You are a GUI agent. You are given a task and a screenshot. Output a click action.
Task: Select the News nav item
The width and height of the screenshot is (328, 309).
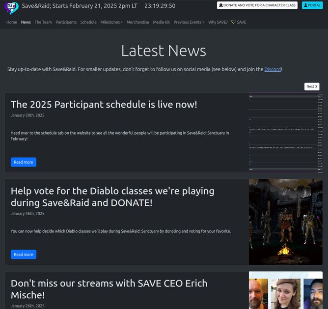coord(26,22)
